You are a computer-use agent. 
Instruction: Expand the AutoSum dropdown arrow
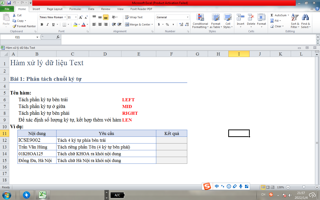(288, 15)
